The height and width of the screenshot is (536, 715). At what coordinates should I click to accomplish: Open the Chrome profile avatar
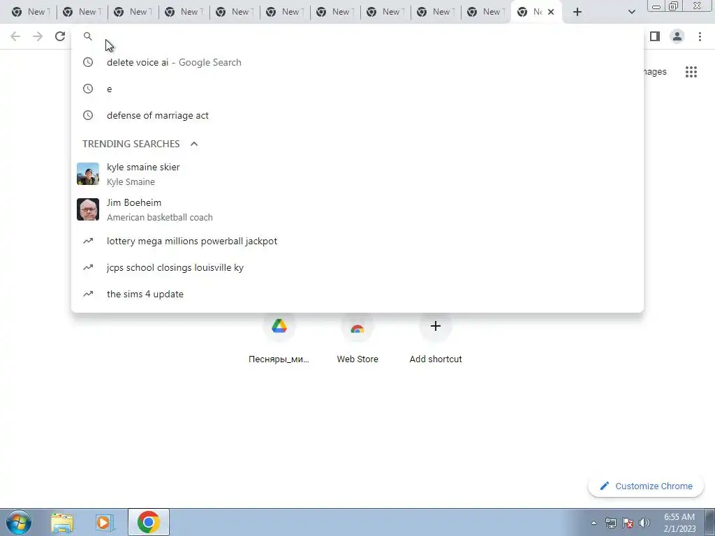[x=677, y=36]
